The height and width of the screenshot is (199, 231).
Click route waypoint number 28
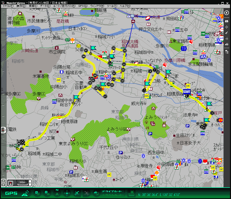tap(84, 56)
